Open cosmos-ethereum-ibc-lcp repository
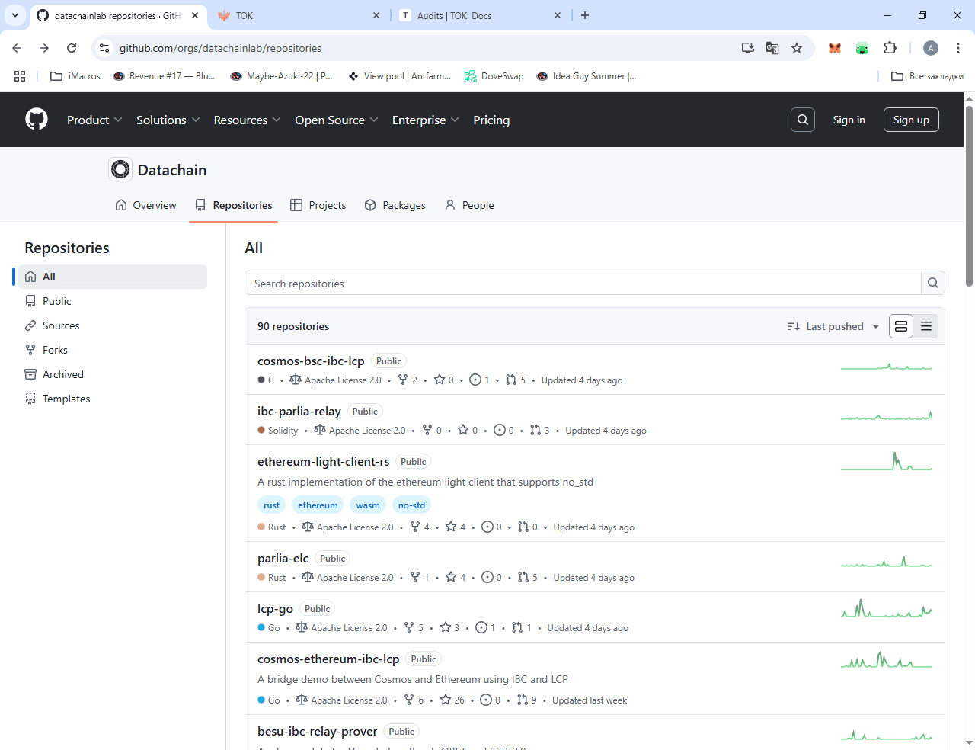975x750 pixels. 328,659
